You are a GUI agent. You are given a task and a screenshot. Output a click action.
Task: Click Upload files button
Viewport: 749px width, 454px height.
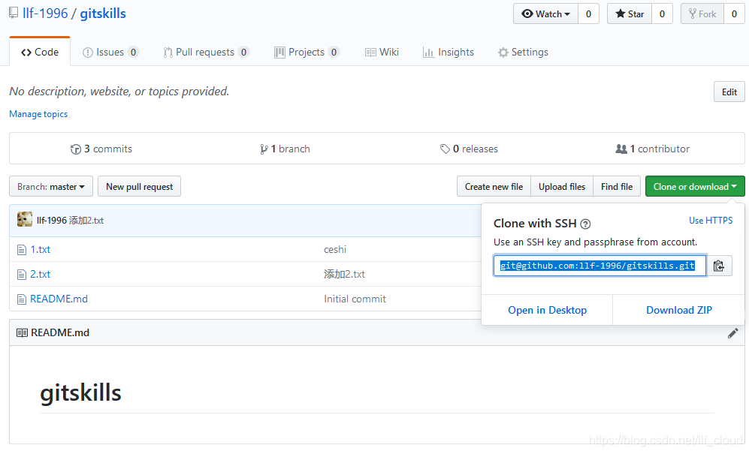point(562,186)
